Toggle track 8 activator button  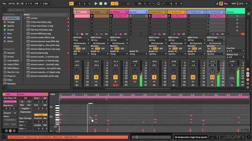click(135, 78)
